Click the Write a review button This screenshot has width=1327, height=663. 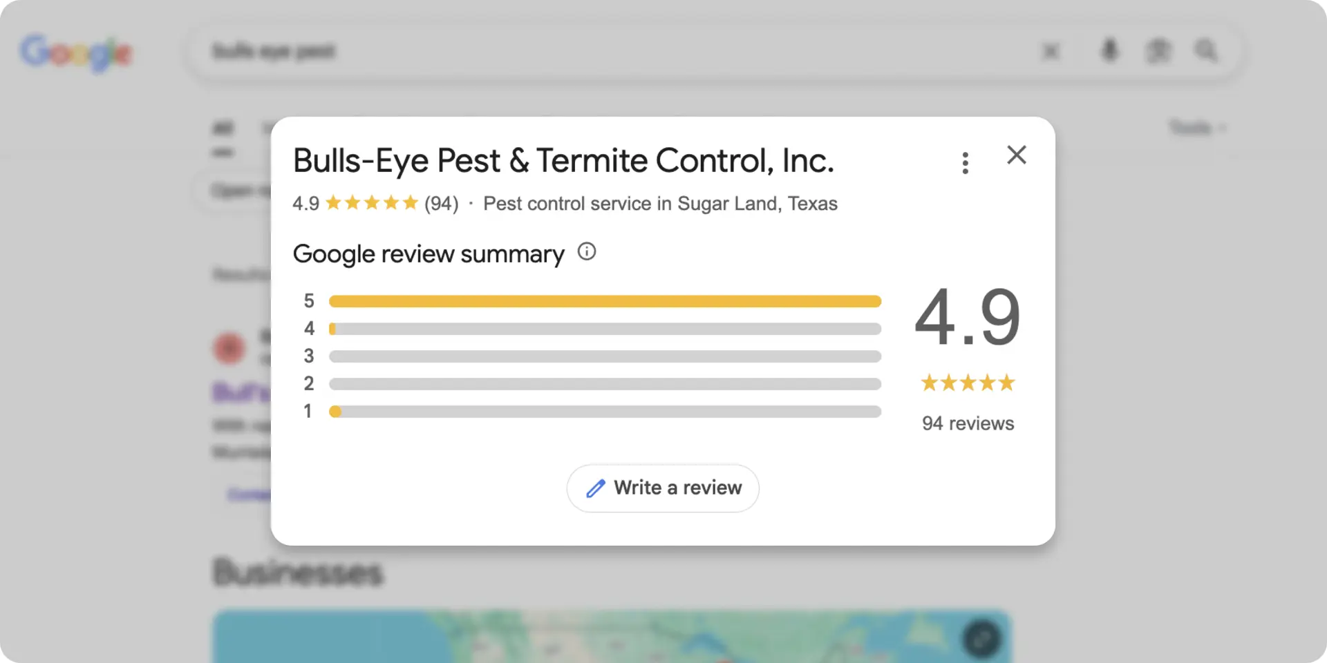click(x=663, y=488)
